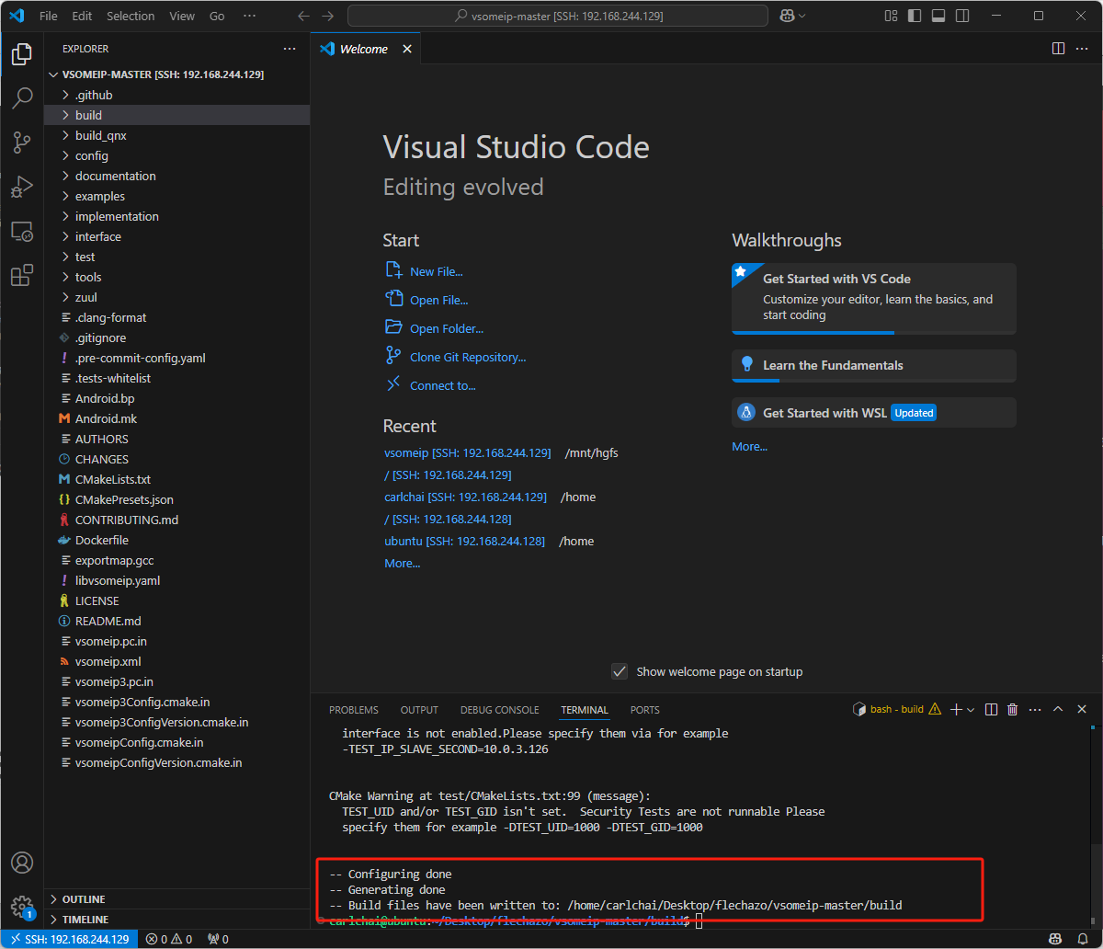Open the Go menu
The width and height of the screenshot is (1103, 949).
[217, 16]
